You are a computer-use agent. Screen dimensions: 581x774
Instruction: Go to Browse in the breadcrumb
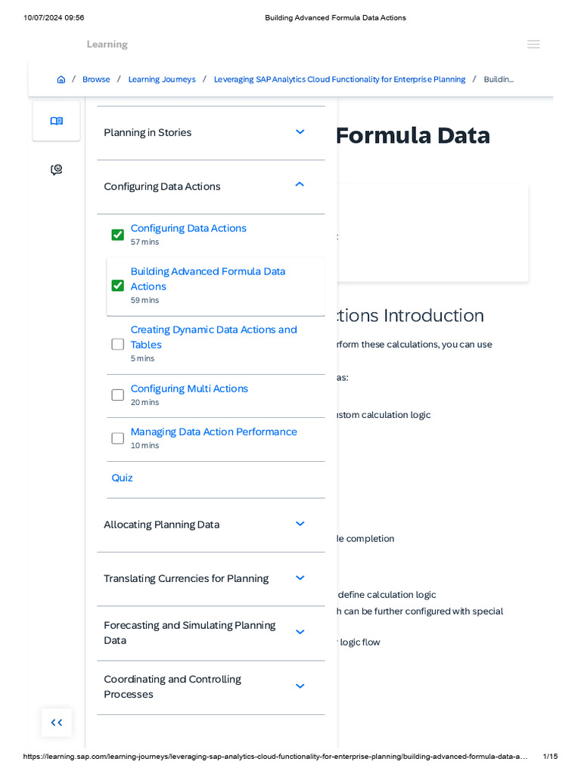[96, 79]
